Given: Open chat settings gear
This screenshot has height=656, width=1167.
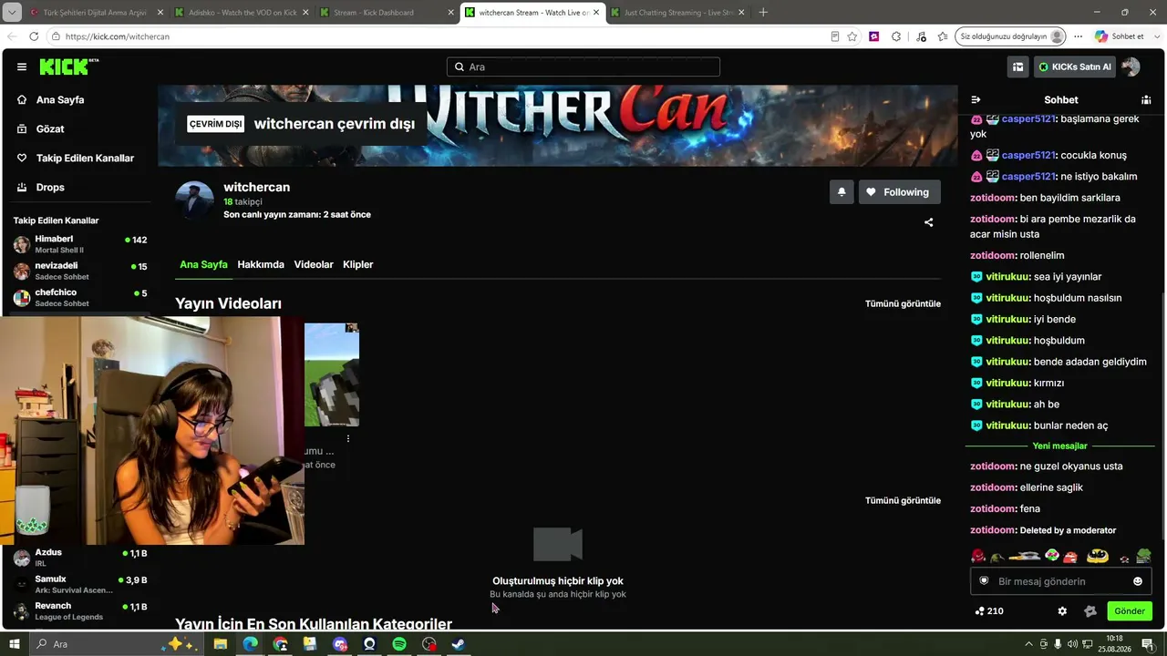Looking at the screenshot, I should pos(1062,611).
